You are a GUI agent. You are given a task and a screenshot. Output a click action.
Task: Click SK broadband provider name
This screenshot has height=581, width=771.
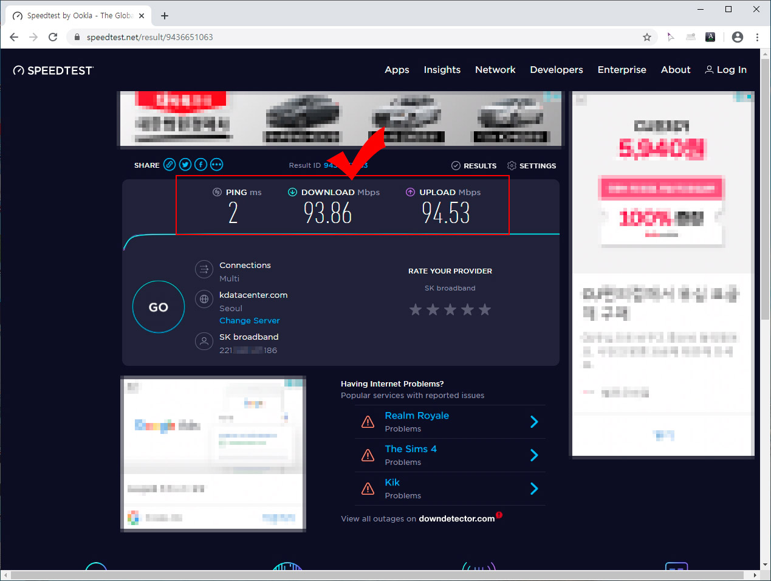(x=249, y=337)
